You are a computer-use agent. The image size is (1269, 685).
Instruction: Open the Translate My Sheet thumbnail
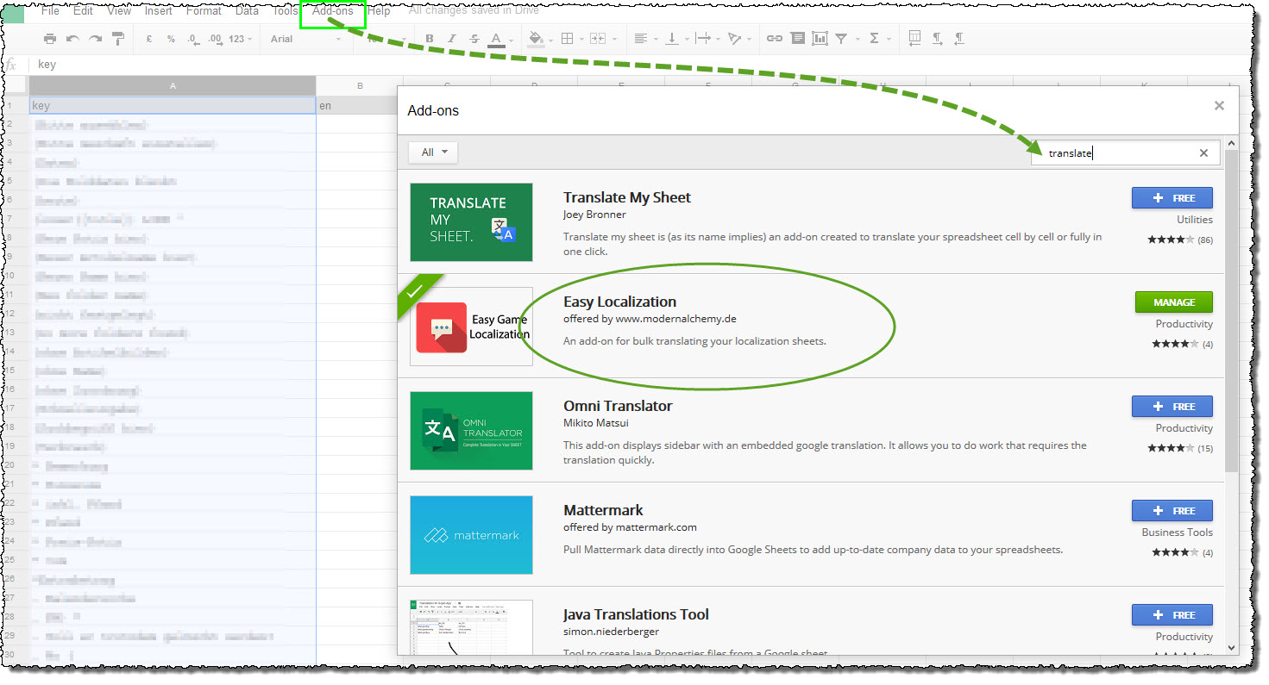pos(471,222)
